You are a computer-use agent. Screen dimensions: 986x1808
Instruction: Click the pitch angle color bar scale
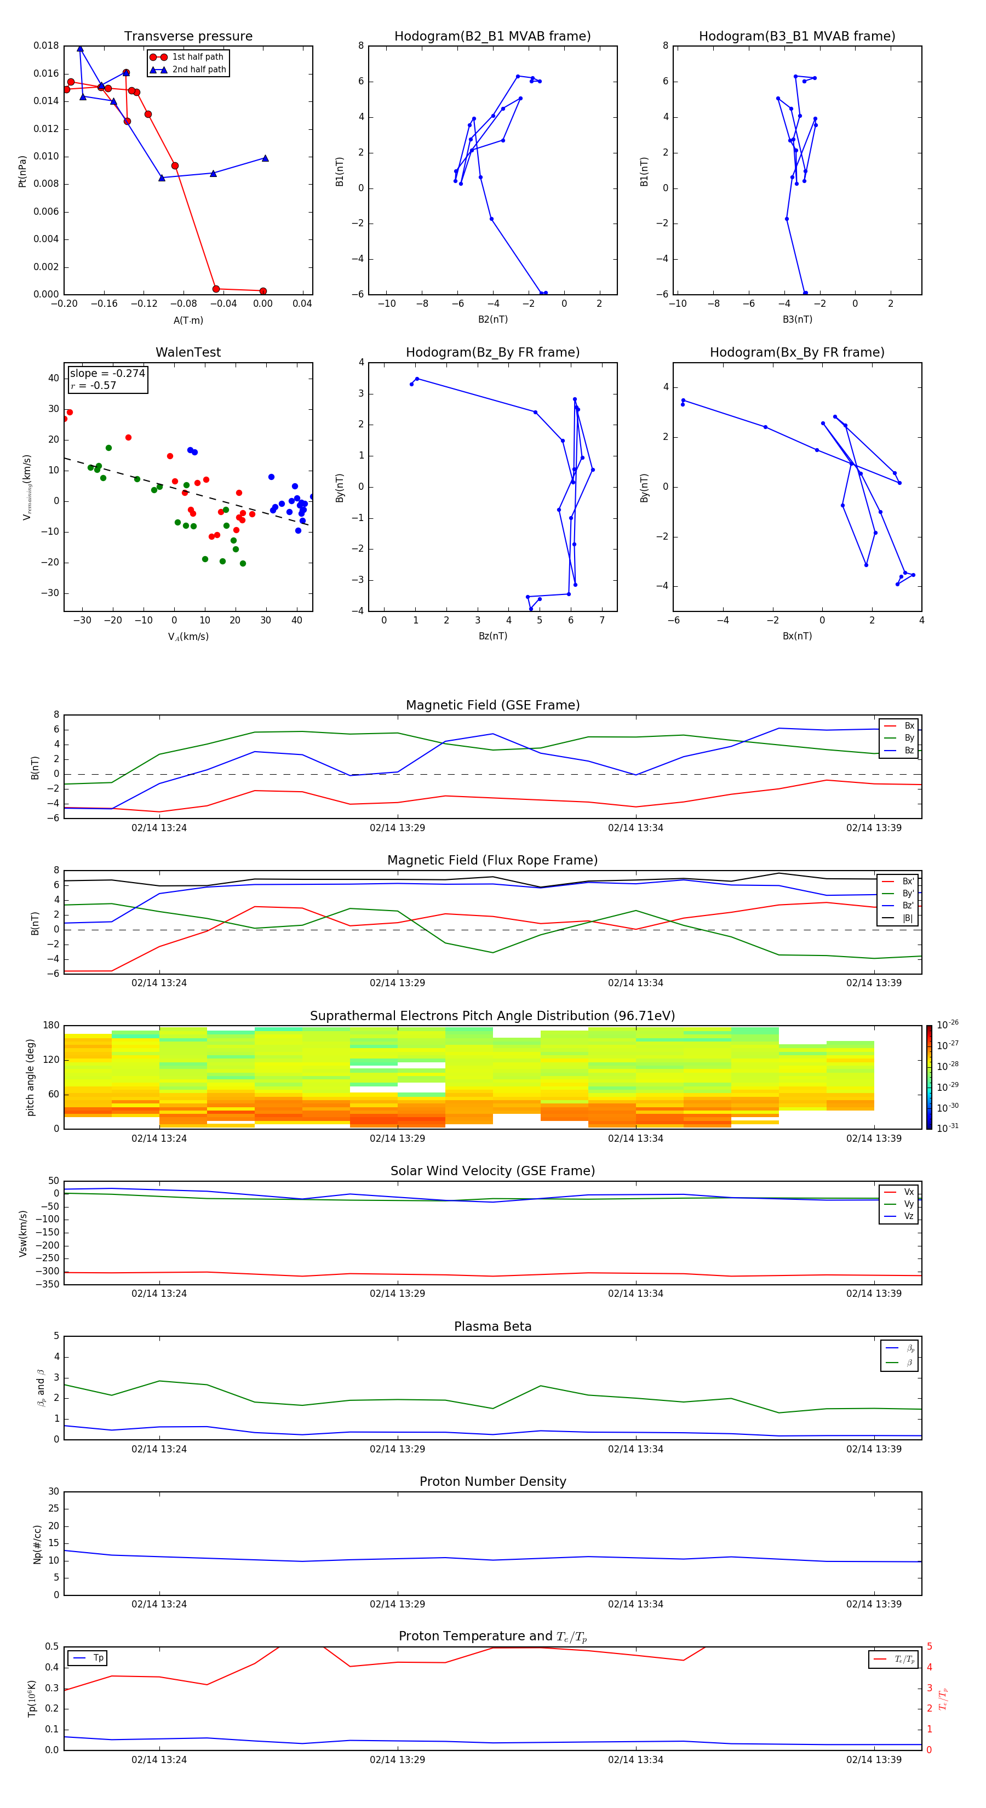[x=929, y=1077]
